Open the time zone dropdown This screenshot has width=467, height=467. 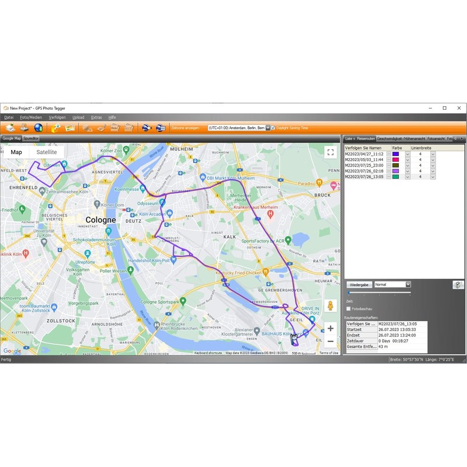click(268, 128)
